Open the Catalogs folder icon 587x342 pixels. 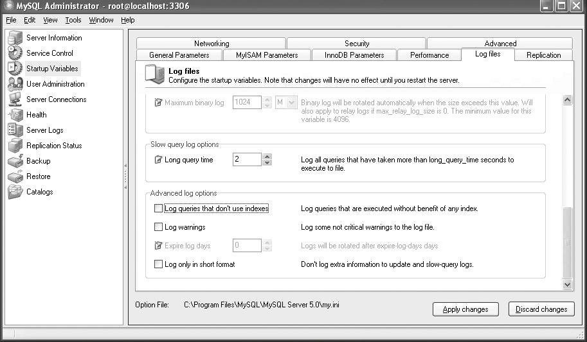tap(15, 192)
